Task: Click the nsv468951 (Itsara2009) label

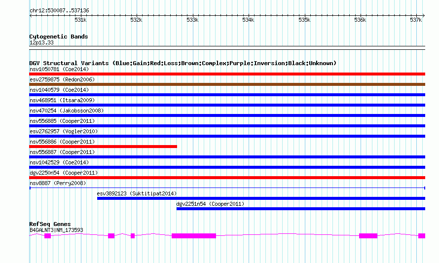Action: tap(62, 100)
